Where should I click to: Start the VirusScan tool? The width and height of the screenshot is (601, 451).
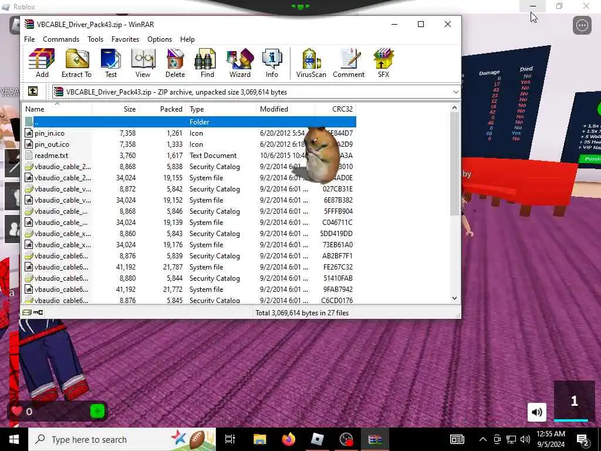point(311,63)
